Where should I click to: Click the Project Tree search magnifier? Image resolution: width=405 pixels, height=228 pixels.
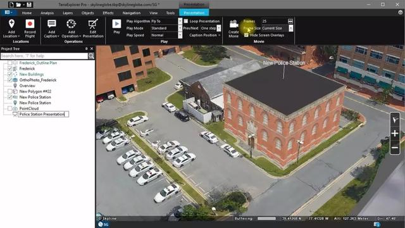point(91,56)
